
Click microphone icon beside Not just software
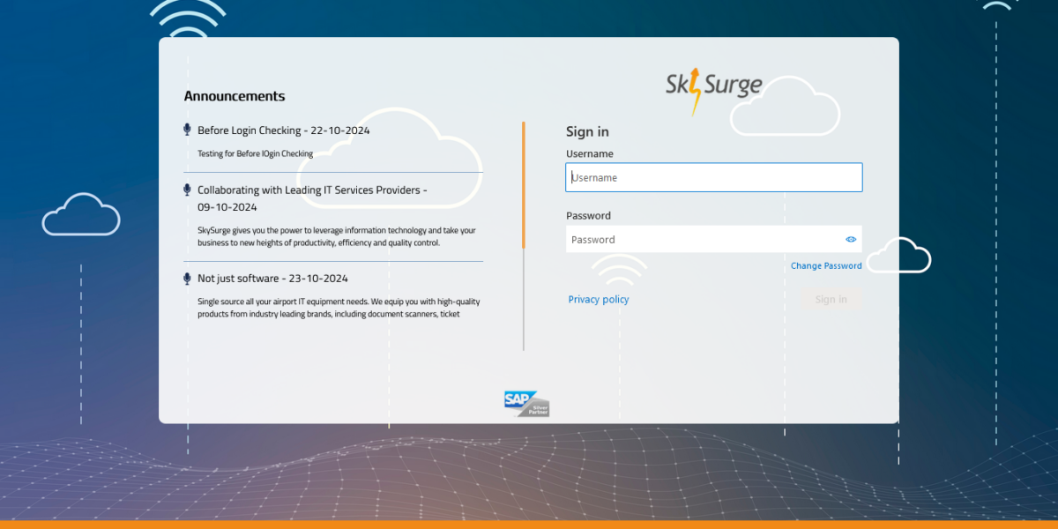[x=187, y=279]
